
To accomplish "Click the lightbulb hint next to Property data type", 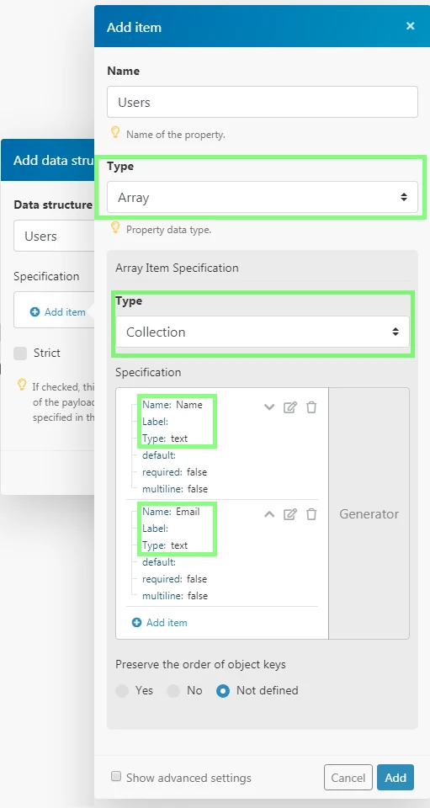I will pos(115,228).
